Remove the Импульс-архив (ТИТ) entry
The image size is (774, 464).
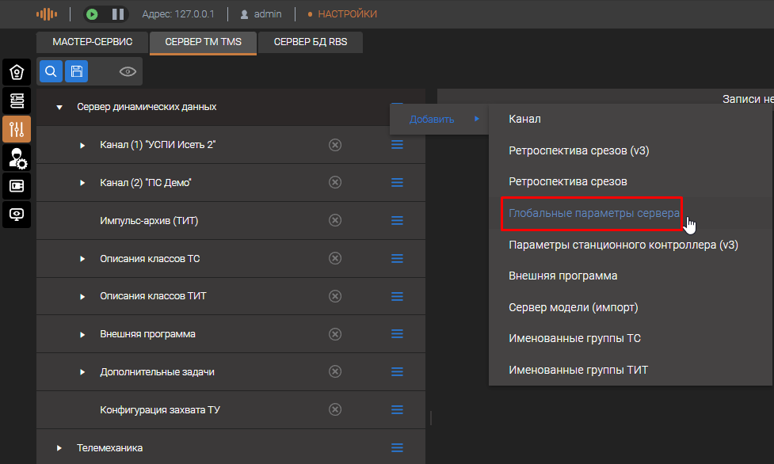coord(335,221)
